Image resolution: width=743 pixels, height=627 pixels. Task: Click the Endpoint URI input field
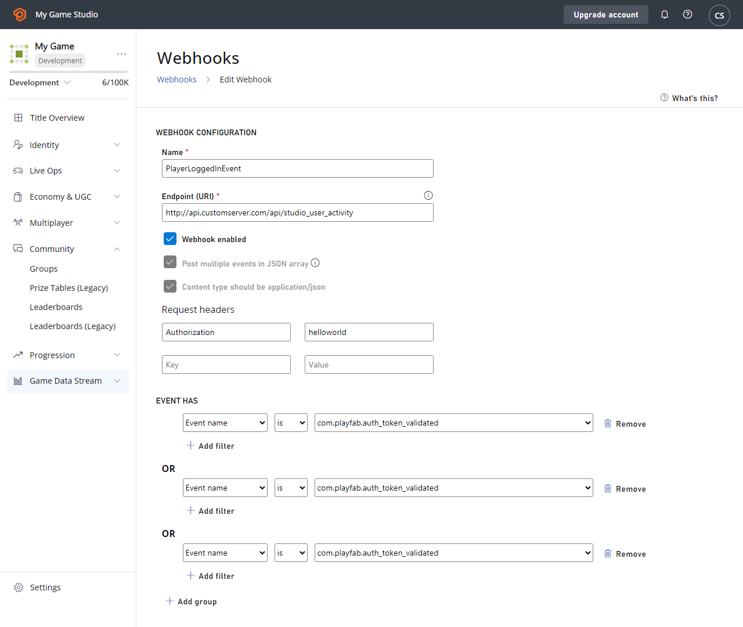click(x=298, y=212)
